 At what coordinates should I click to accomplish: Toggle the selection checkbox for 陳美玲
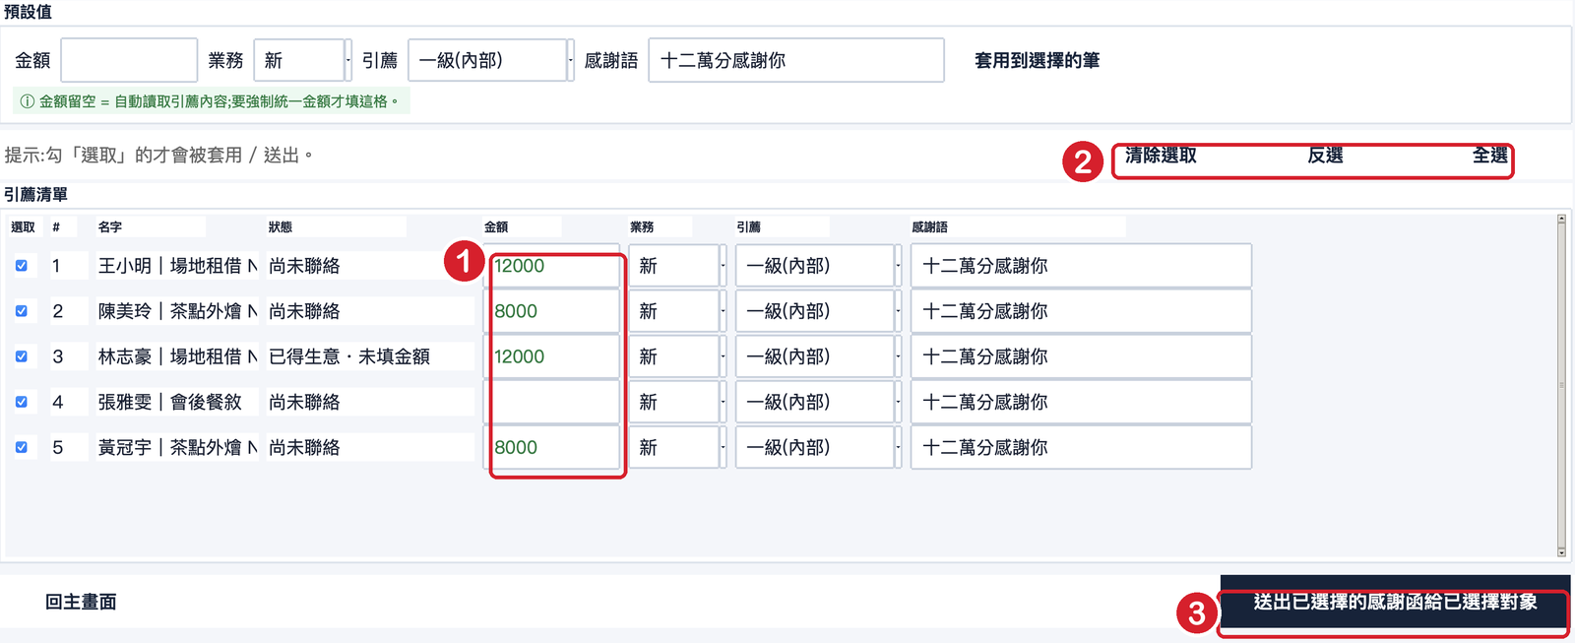(22, 311)
